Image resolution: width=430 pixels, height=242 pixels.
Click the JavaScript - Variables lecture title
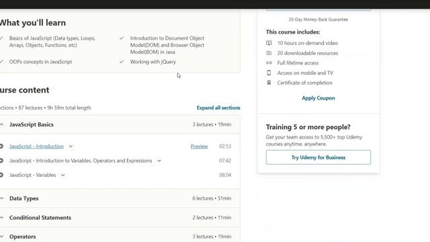[32, 175]
